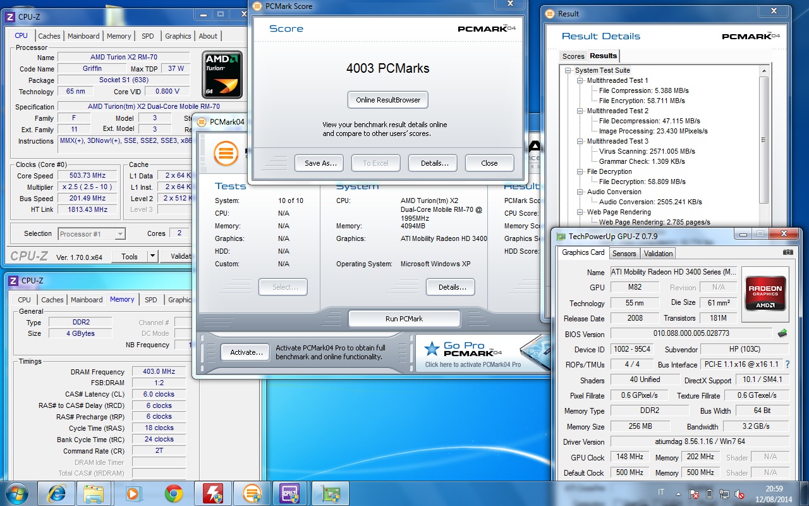Click the CPU-Z title bar Z icon

pyautogui.click(x=10, y=17)
